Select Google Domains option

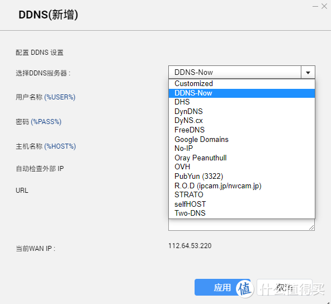coord(242,139)
